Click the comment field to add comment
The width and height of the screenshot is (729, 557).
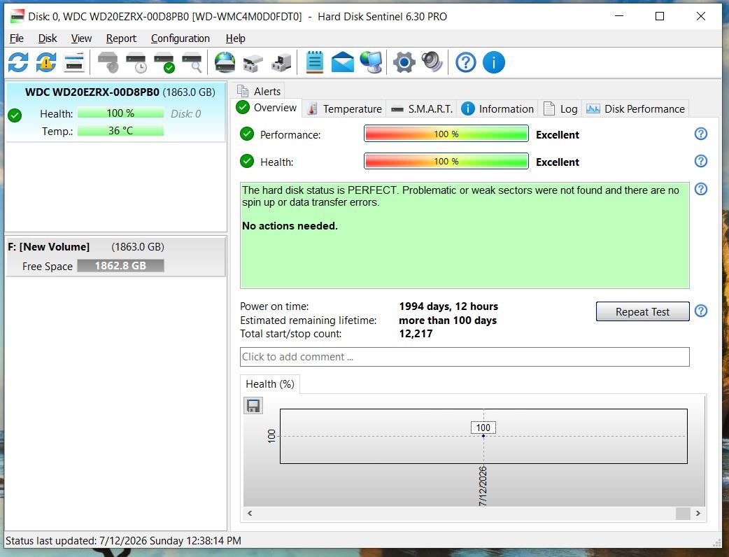[x=465, y=357]
